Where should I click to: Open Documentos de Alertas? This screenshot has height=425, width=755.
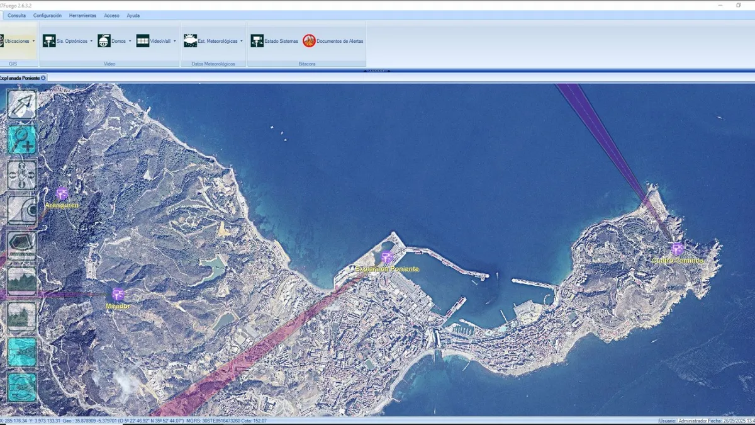tap(333, 41)
